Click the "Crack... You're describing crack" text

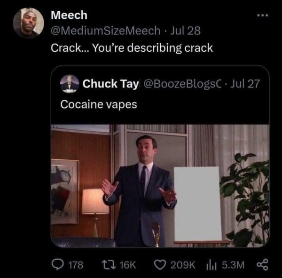[x=132, y=48]
